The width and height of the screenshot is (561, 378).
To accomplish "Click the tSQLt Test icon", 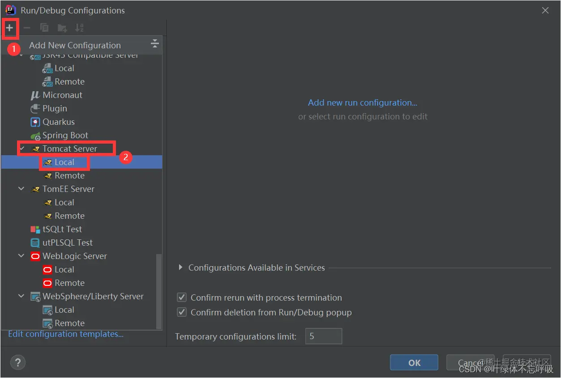I will 35,229.
